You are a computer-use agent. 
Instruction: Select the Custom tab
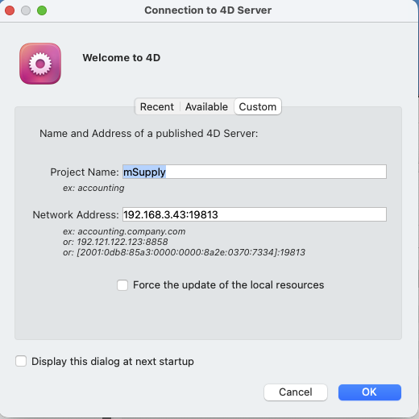click(x=258, y=106)
